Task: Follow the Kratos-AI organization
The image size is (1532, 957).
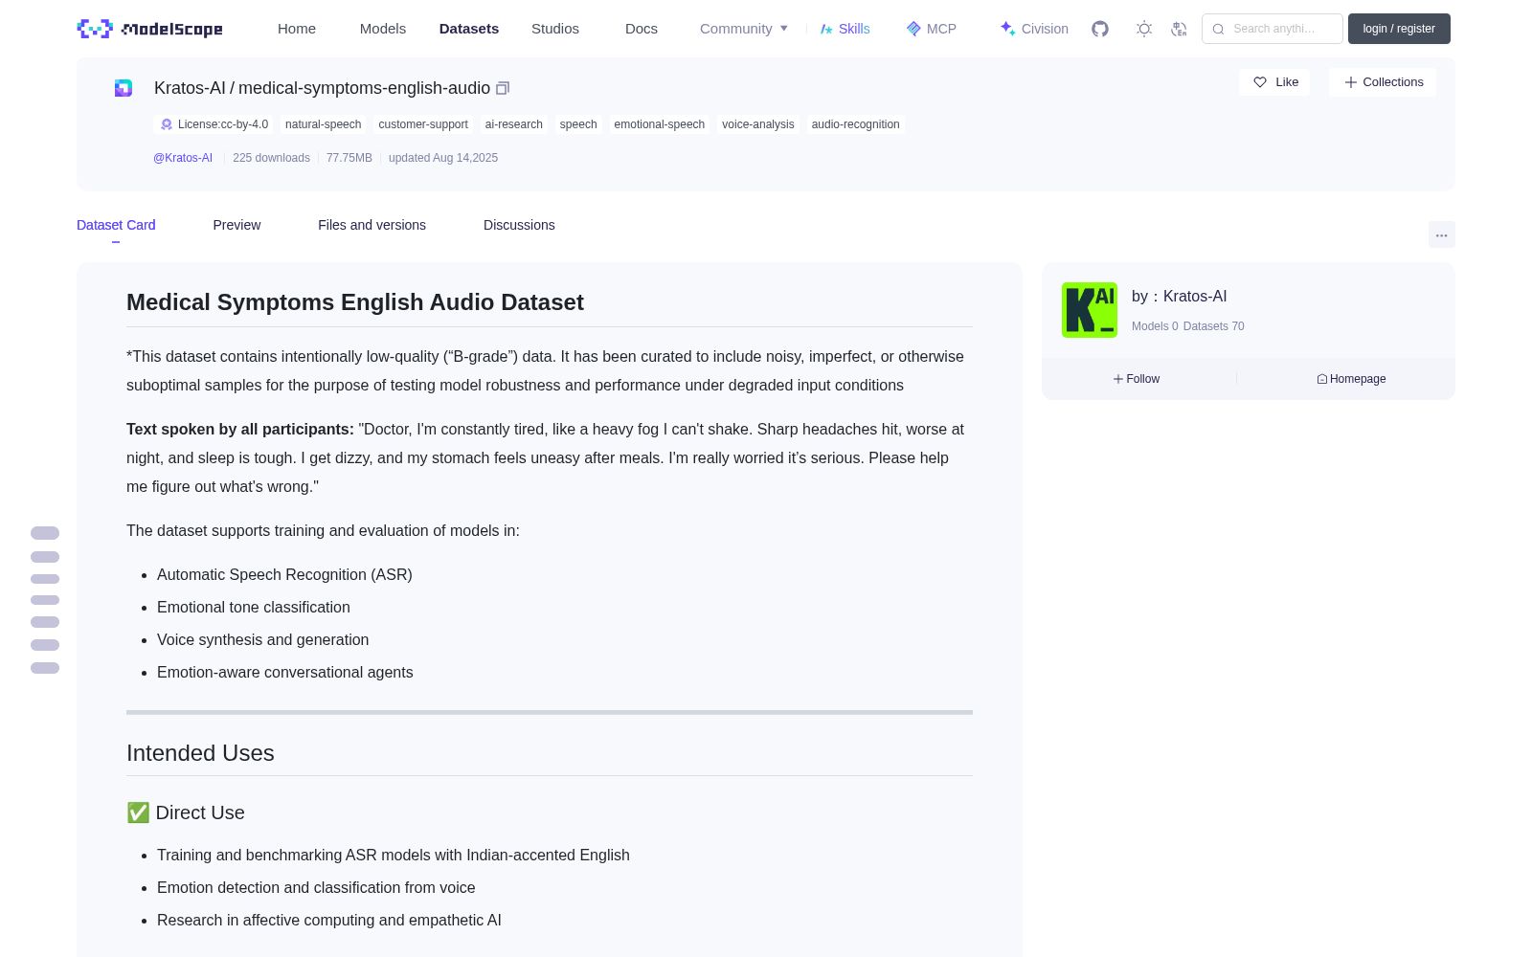Action: (1137, 379)
